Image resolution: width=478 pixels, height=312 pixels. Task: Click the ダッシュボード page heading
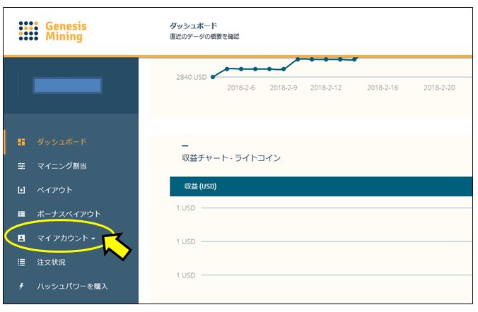(x=194, y=26)
